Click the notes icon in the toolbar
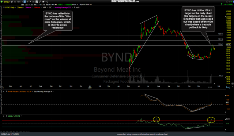The image size is (234, 136). (44, 2)
